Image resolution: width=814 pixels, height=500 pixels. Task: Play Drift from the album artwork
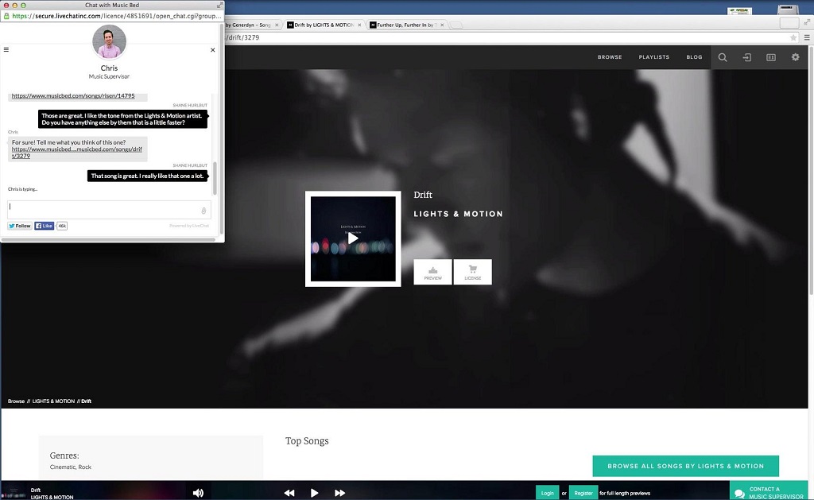point(353,238)
